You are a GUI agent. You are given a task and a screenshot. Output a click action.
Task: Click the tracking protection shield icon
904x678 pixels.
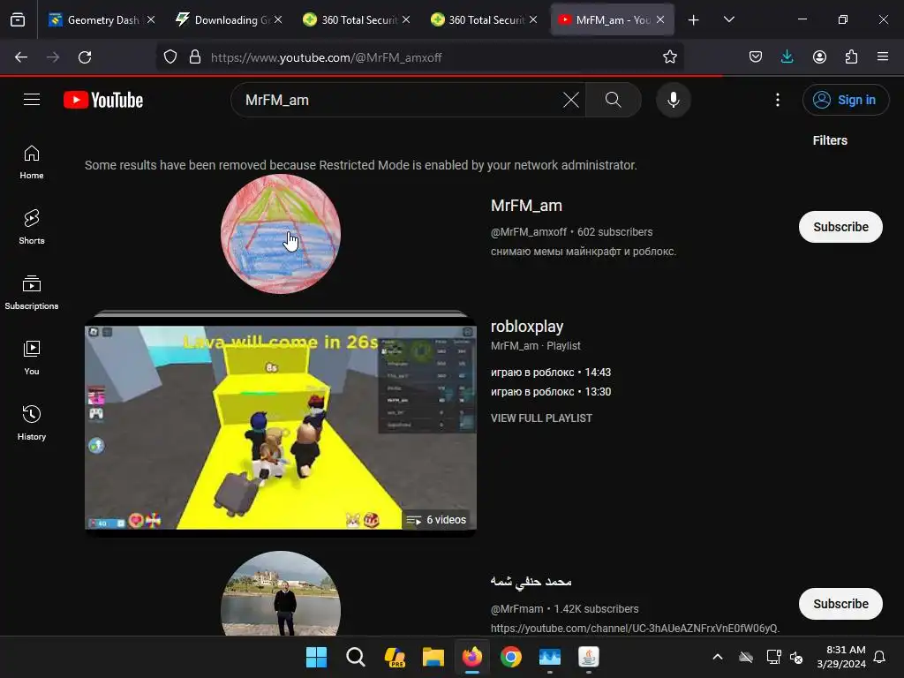click(170, 57)
